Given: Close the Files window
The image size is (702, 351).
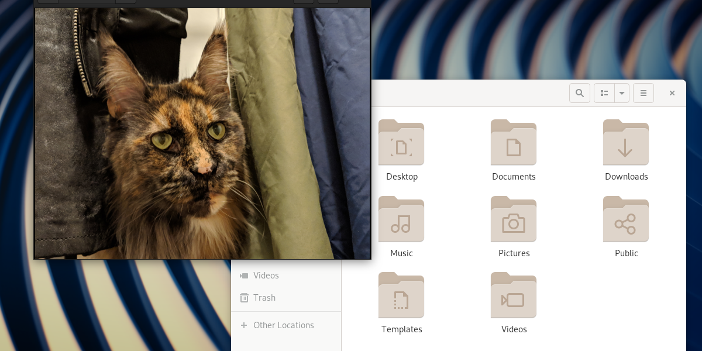Looking at the screenshot, I should (x=672, y=93).
